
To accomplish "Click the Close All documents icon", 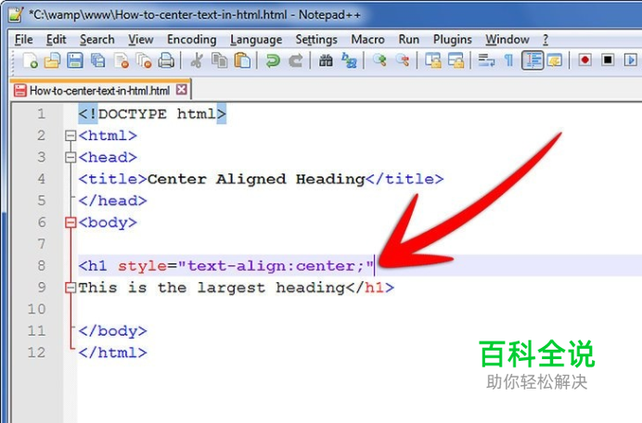I will point(144,60).
